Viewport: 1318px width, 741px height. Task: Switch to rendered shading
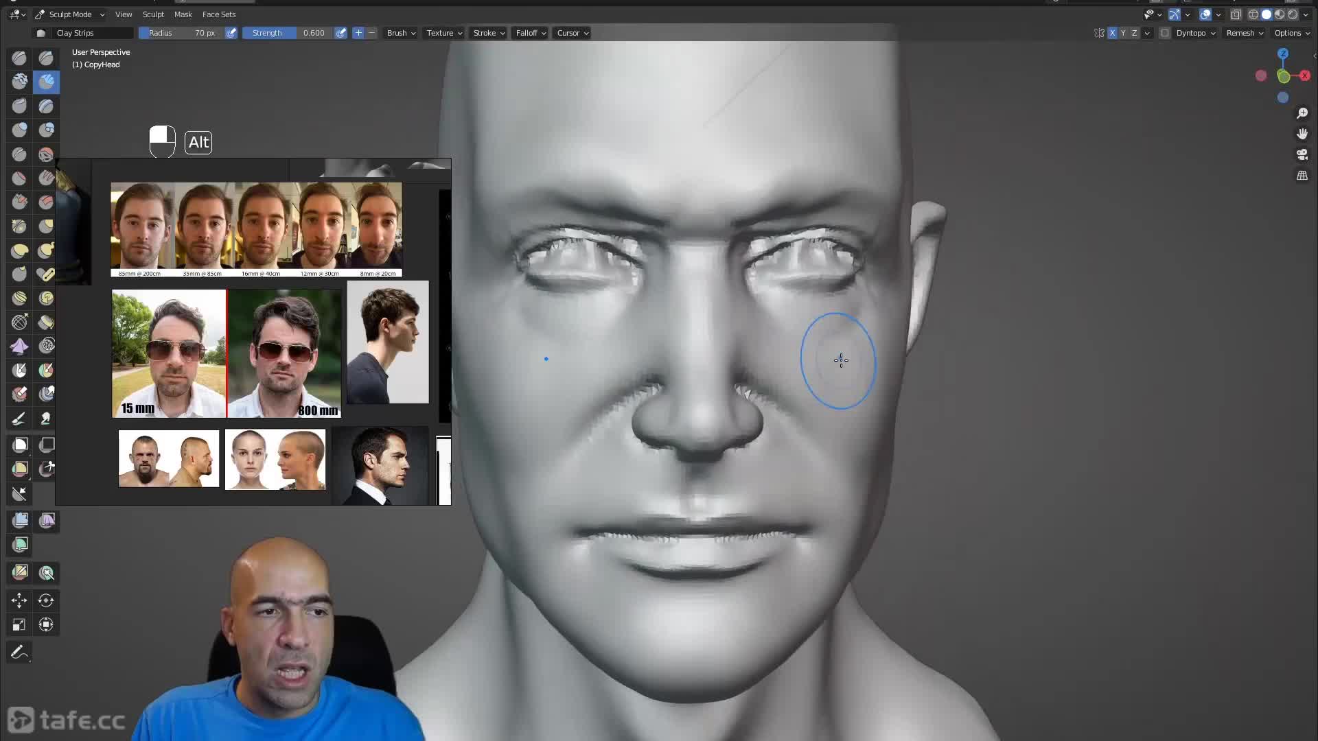[1293, 14]
